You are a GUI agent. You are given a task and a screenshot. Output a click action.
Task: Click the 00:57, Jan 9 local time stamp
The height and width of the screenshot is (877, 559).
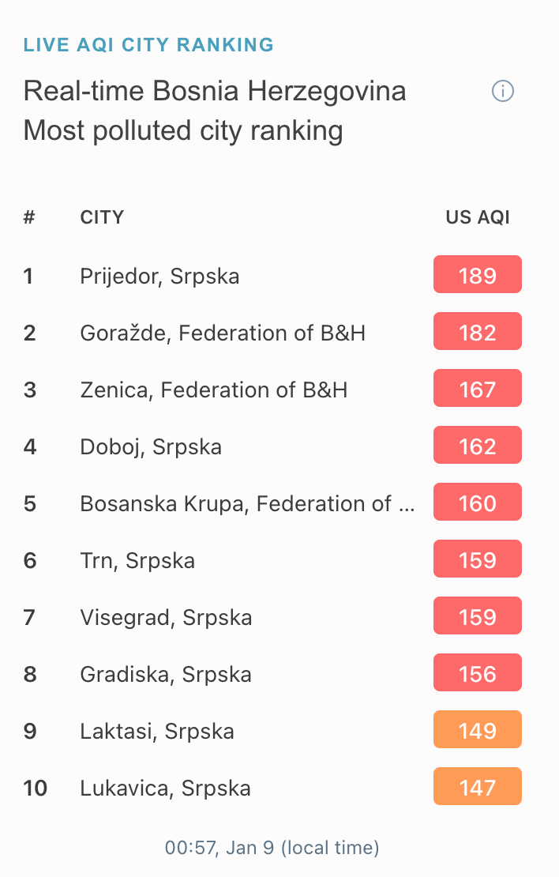(272, 847)
